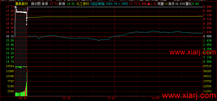The width and height of the screenshot is (217, 101).
Task: Click the magenta star marker near limit-up line
Action: [x=28, y=9]
